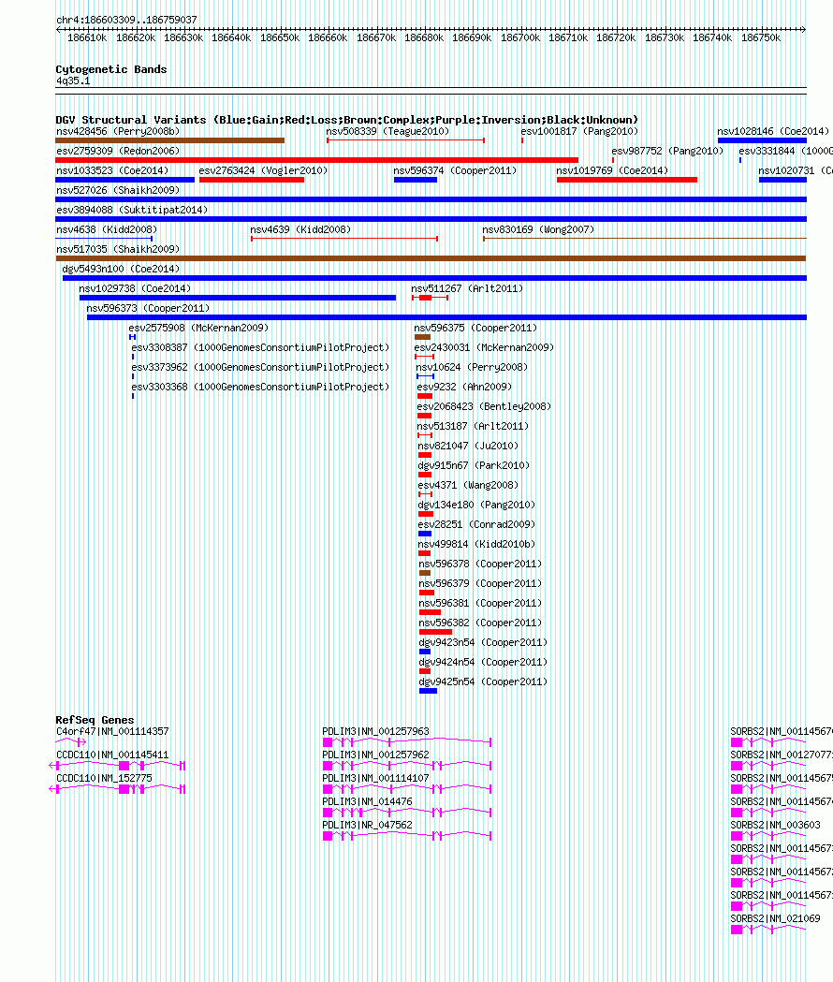The height and width of the screenshot is (982, 833).
Task: Open variant dgv5493n100 (Coe2014)
Action: coord(121,269)
